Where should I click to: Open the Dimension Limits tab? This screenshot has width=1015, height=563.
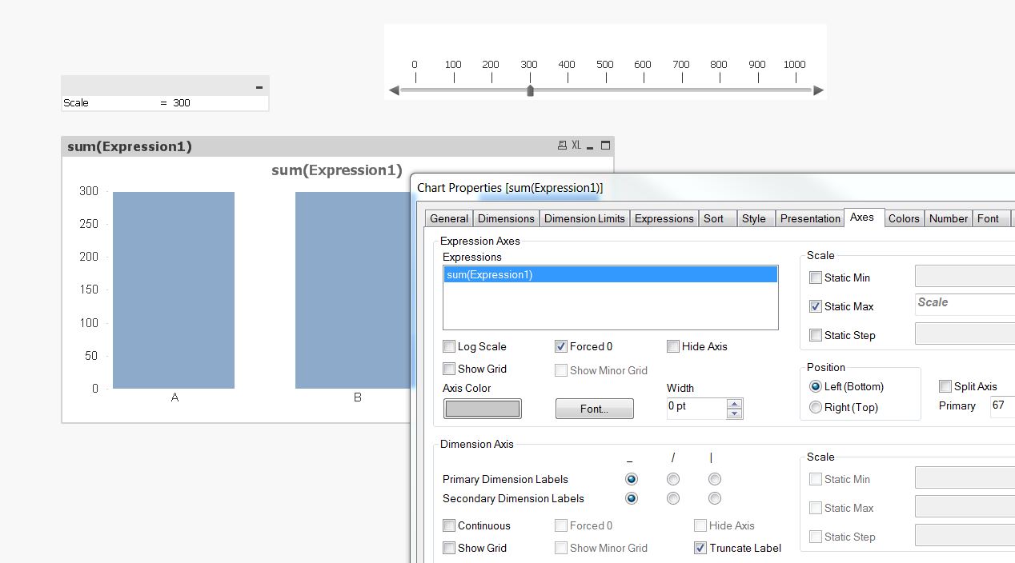click(584, 218)
